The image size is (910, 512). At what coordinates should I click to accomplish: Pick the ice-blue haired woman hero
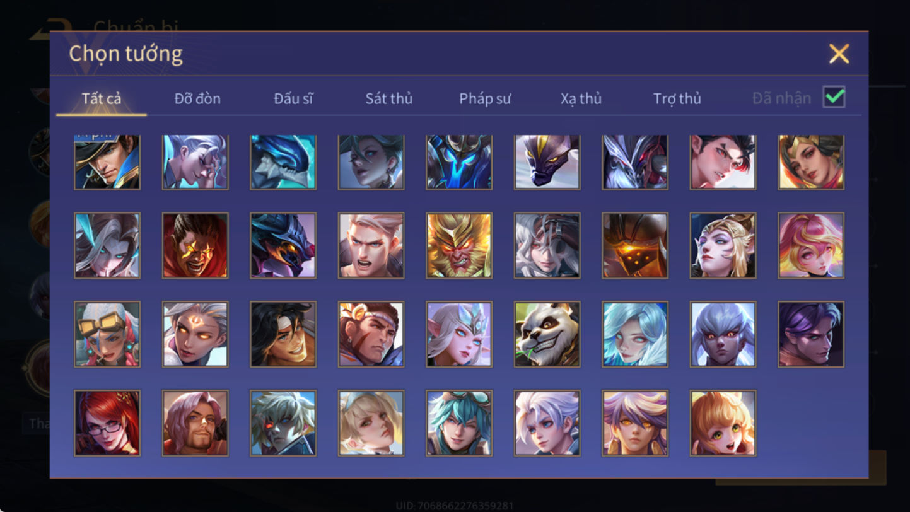coord(635,334)
